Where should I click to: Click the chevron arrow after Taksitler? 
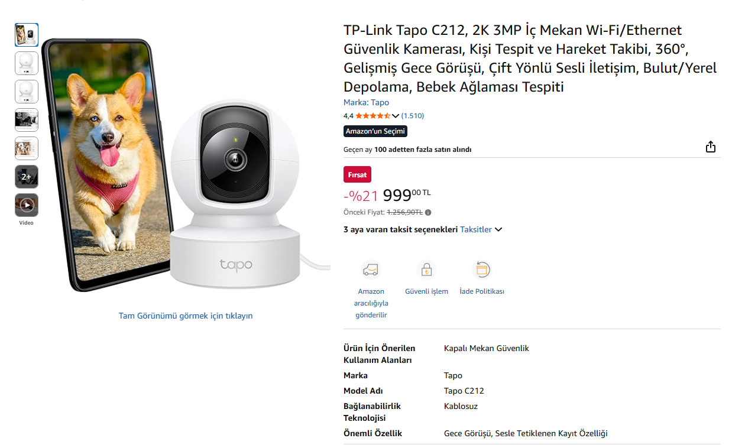(x=498, y=230)
